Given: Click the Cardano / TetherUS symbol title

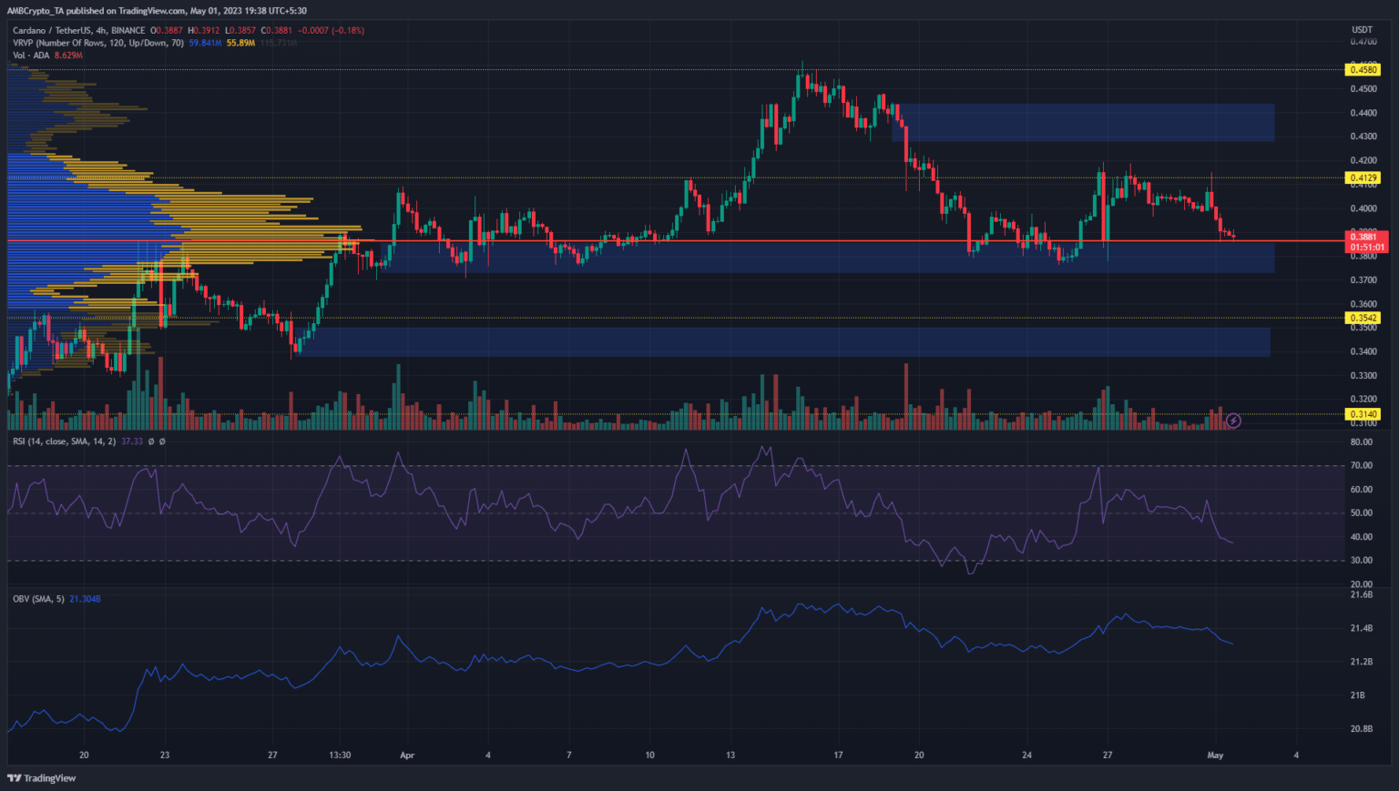Looking at the screenshot, I should 54,30.
